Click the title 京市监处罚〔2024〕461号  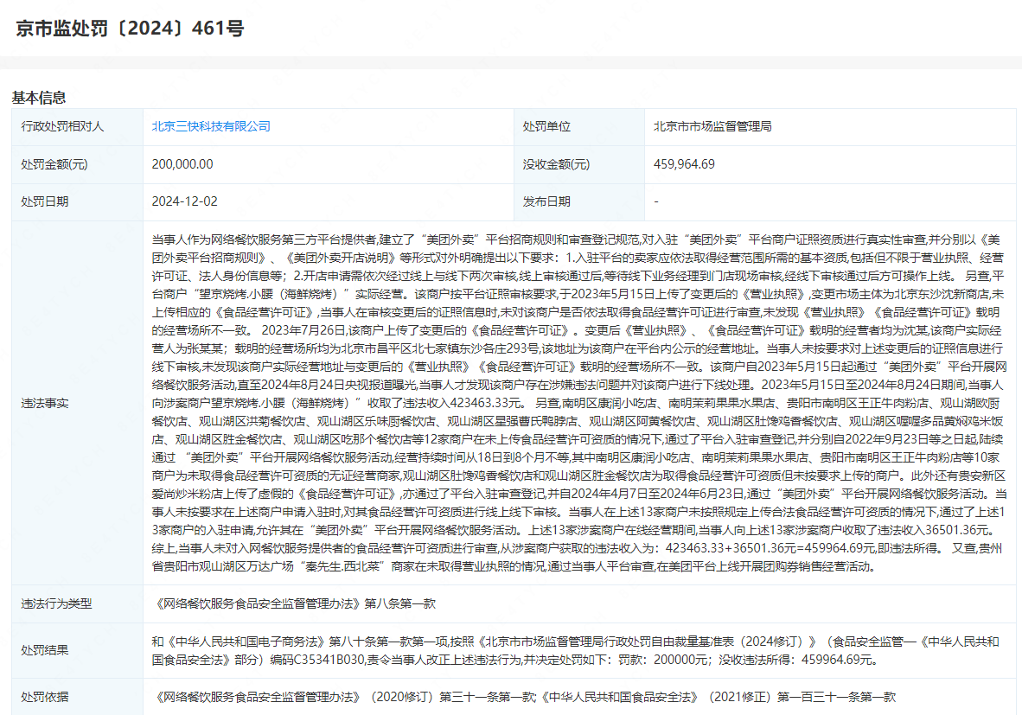coord(130,29)
